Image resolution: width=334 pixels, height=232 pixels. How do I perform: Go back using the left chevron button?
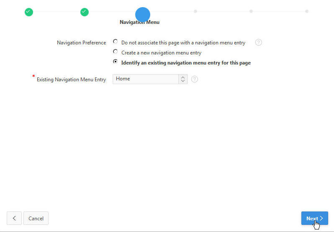tap(14, 218)
